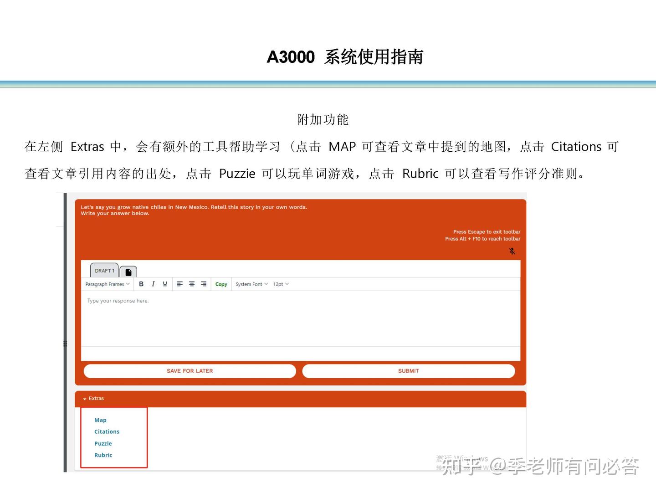Image resolution: width=656 pixels, height=493 pixels.
Task: Apply underline formatting
Action: 164,284
